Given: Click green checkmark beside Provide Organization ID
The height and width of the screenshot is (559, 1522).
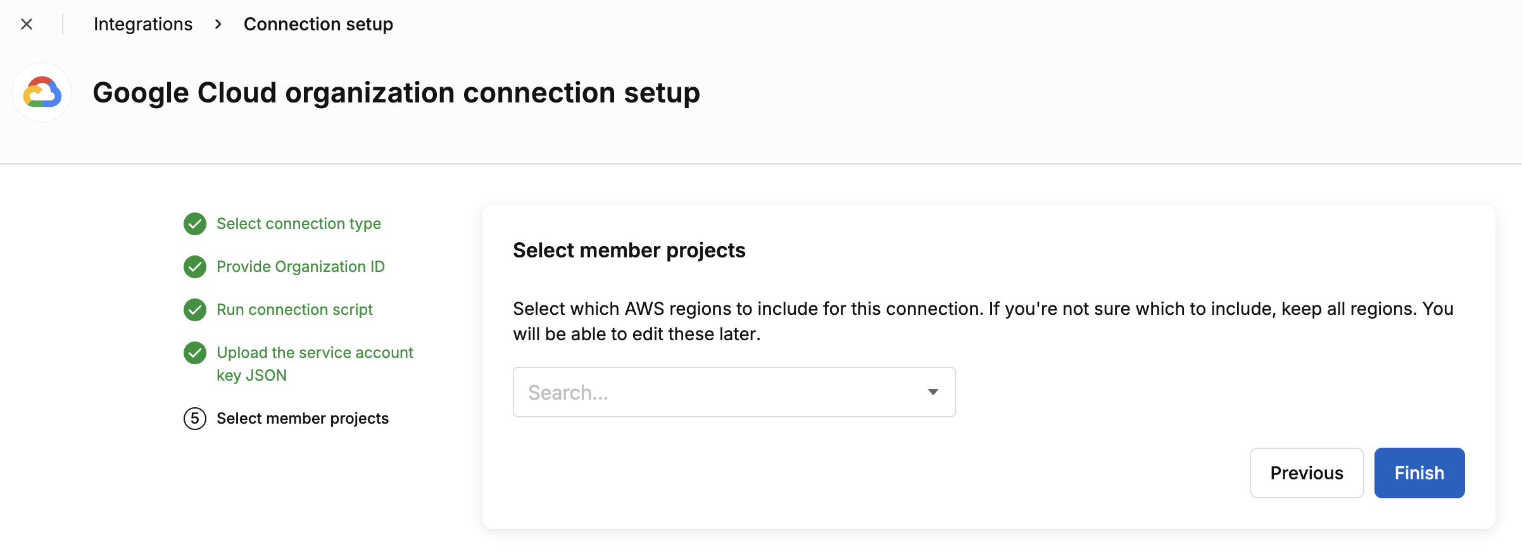Looking at the screenshot, I should [195, 267].
